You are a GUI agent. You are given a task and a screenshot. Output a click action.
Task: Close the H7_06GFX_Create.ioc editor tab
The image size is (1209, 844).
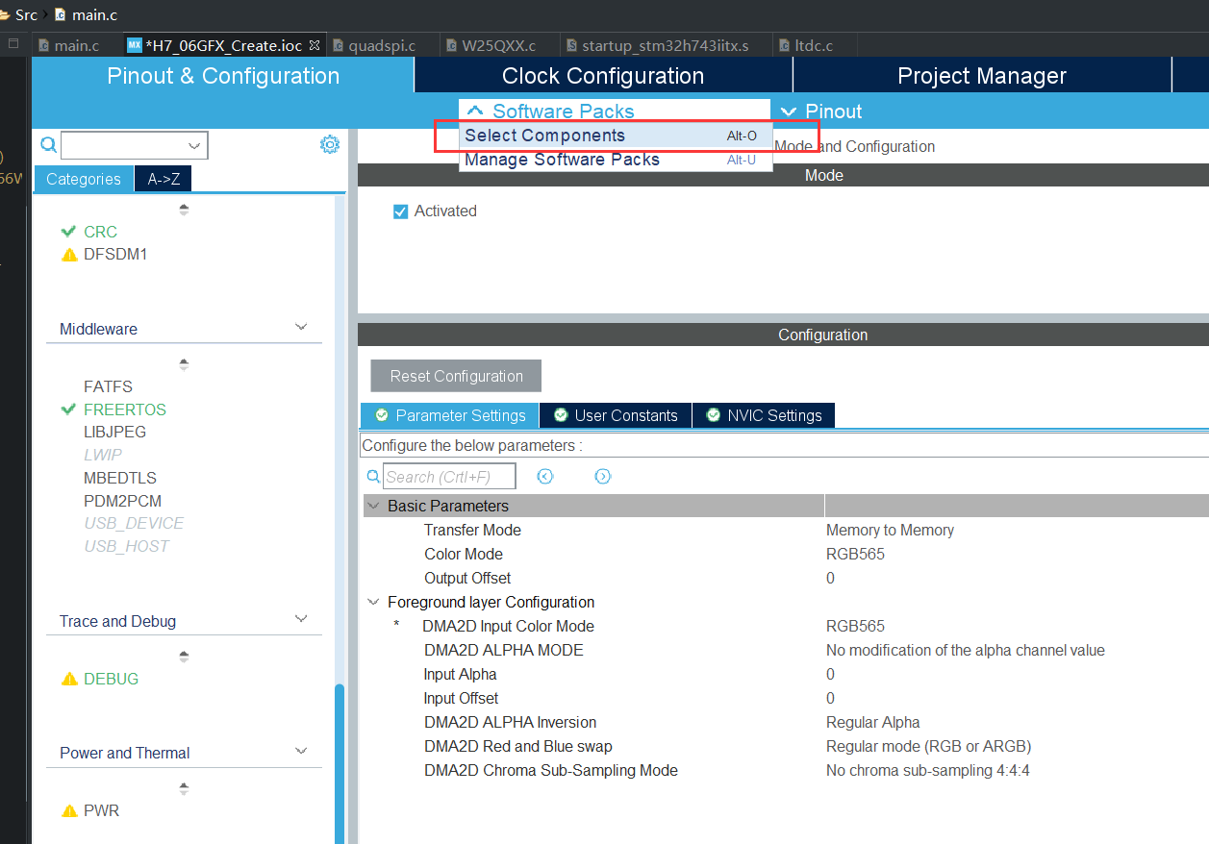point(315,45)
